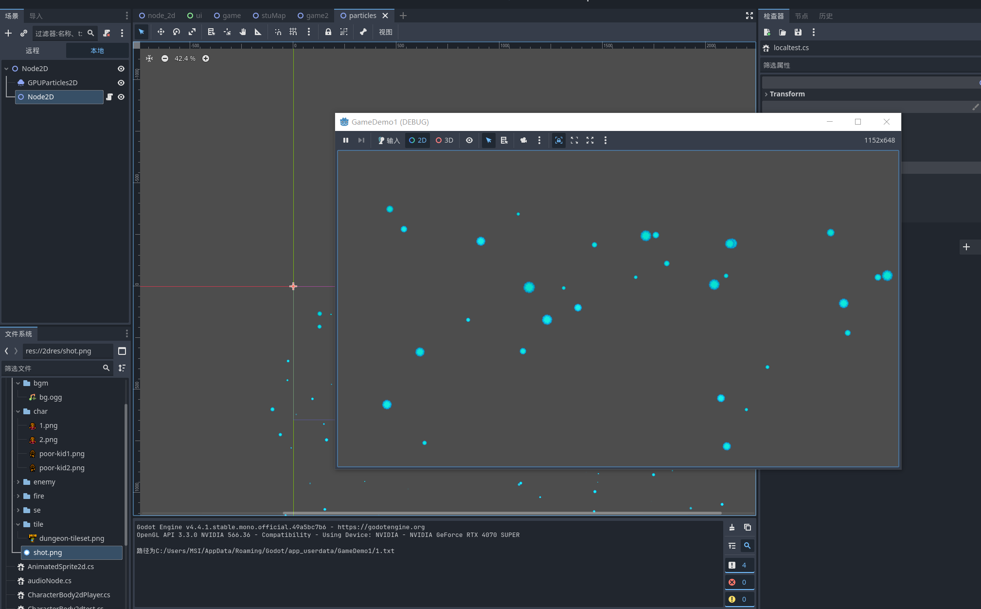Collapse the char folder
Image resolution: width=981 pixels, height=609 pixels.
[18, 411]
